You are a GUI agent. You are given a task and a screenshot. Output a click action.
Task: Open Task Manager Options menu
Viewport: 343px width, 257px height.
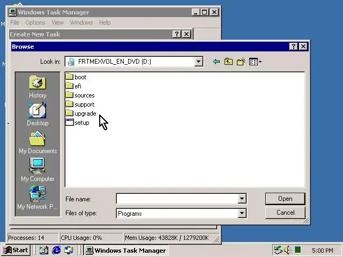[35, 22]
